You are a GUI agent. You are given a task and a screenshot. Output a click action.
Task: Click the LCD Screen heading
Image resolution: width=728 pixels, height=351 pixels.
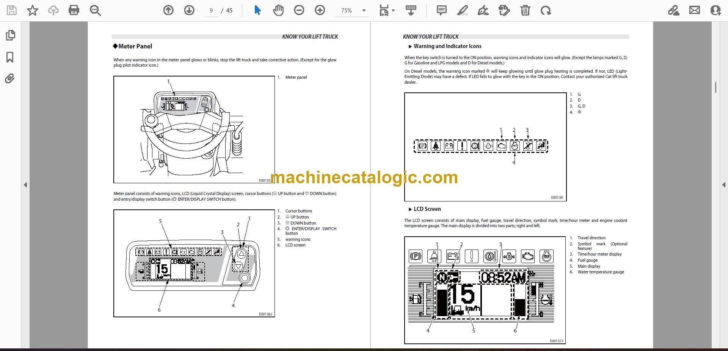coord(427,209)
